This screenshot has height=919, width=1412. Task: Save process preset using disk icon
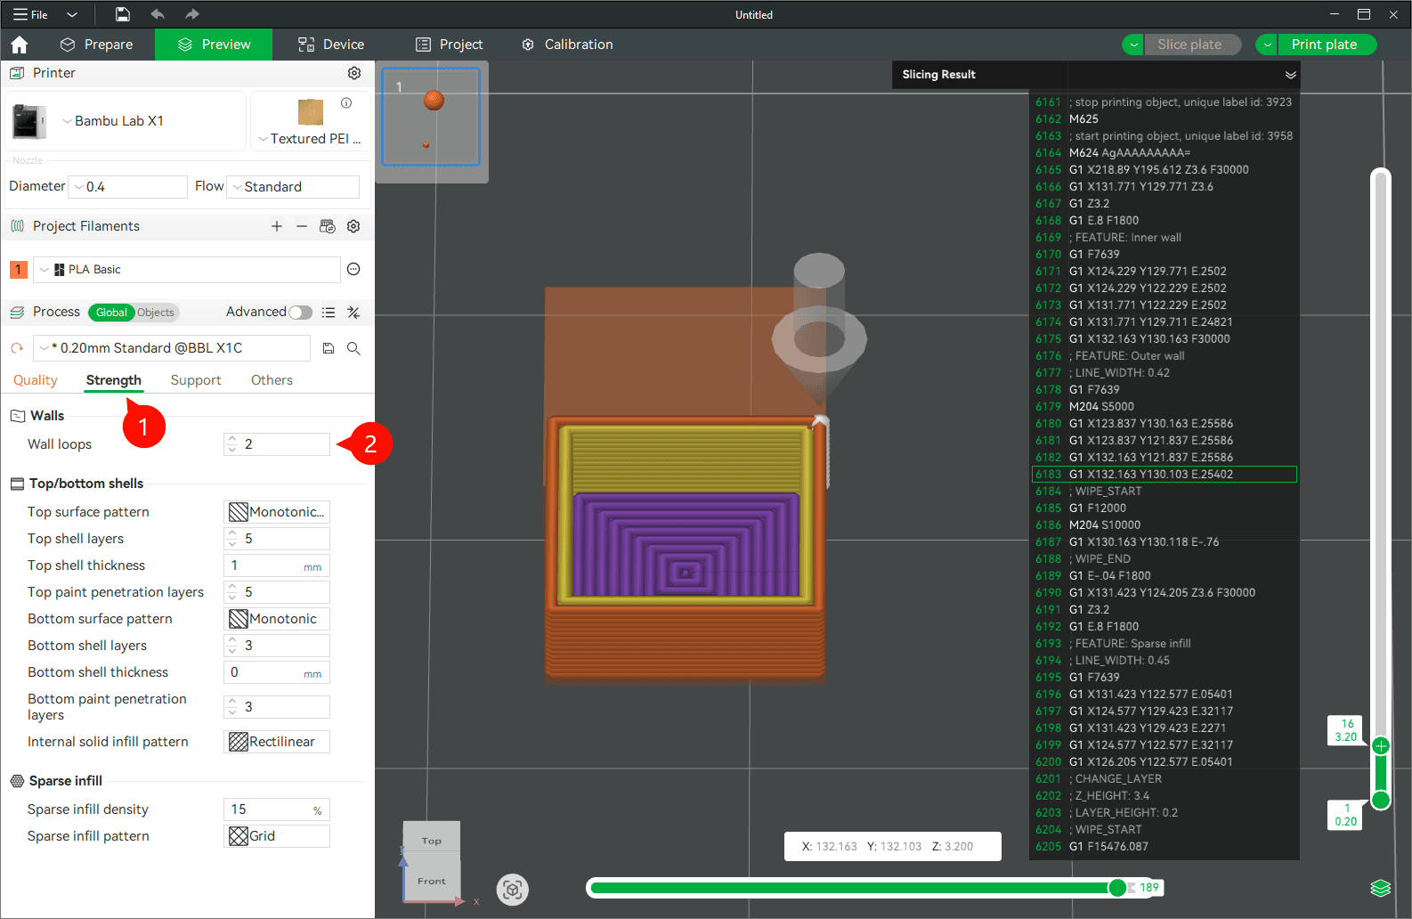pyautogui.click(x=329, y=348)
